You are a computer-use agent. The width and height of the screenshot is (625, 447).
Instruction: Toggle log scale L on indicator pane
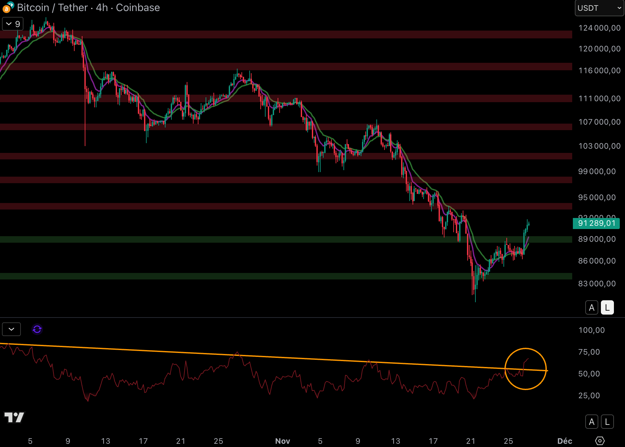coord(607,422)
